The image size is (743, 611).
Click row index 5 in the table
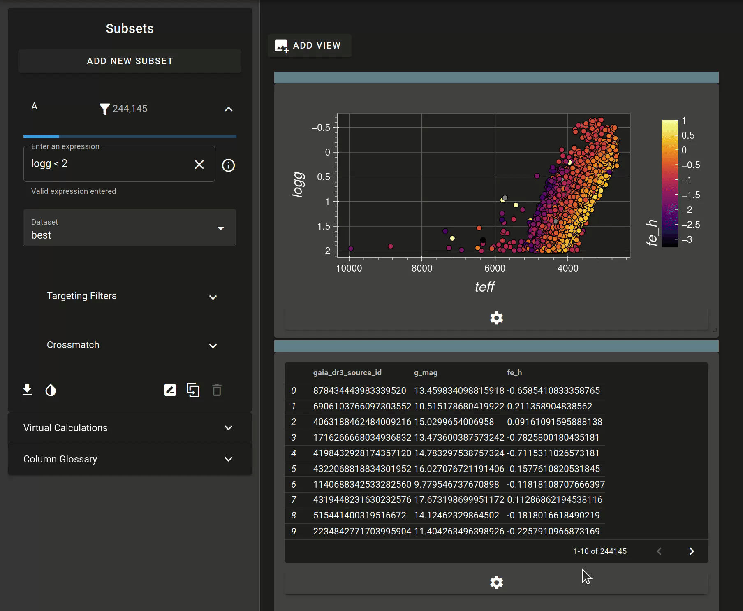(294, 469)
